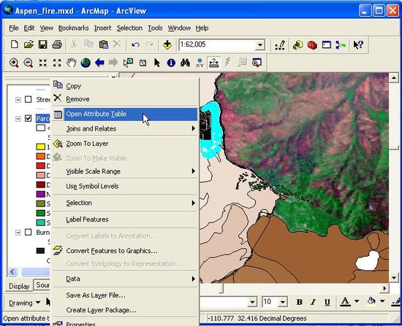Screen dimensions: 402x326
Task: Switch to the Display tab
Action: tap(19, 286)
